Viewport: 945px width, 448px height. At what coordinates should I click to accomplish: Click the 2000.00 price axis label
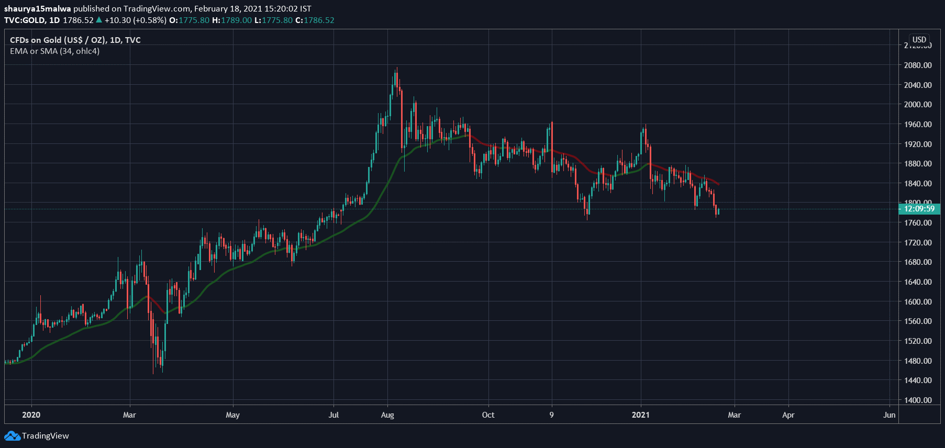[918, 105]
